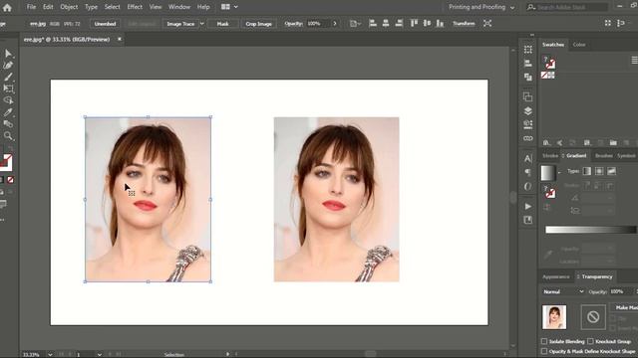Select the Eyedropper tool
This screenshot has height=358, width=638.
[x=8, y=112]
